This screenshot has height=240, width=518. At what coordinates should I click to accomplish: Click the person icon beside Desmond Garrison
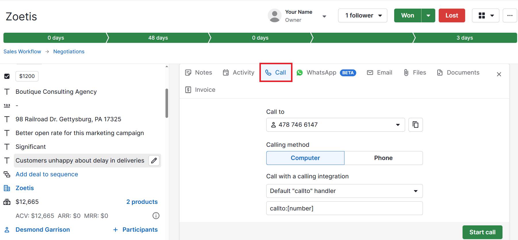click(7, 230)
